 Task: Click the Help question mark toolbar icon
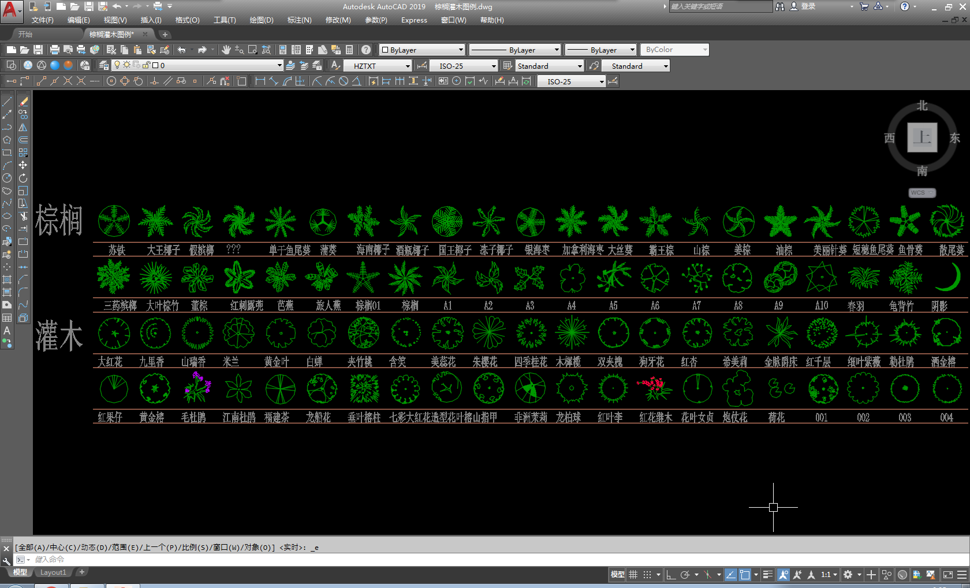pos(366,50)
